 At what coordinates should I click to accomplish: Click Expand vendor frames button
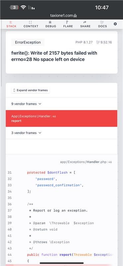[31, 90]
